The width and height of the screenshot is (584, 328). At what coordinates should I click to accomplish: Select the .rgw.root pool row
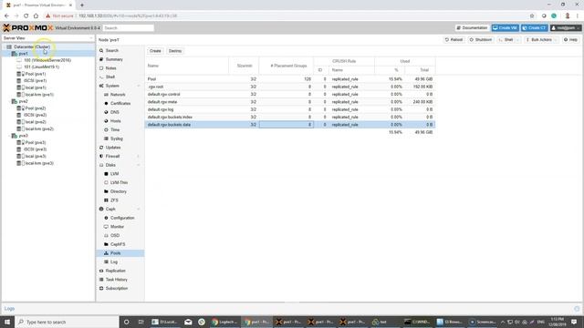click(x=290, y=87)
